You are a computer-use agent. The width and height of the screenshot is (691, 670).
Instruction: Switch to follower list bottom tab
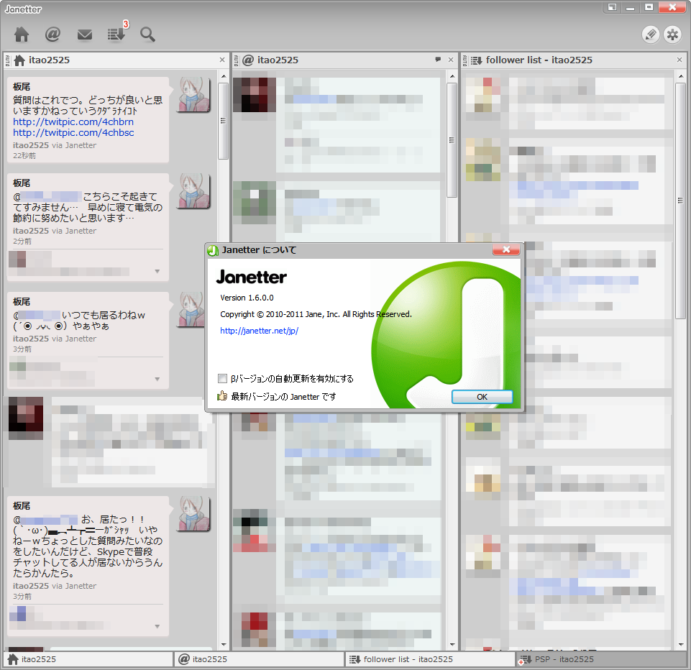[430, 659]
